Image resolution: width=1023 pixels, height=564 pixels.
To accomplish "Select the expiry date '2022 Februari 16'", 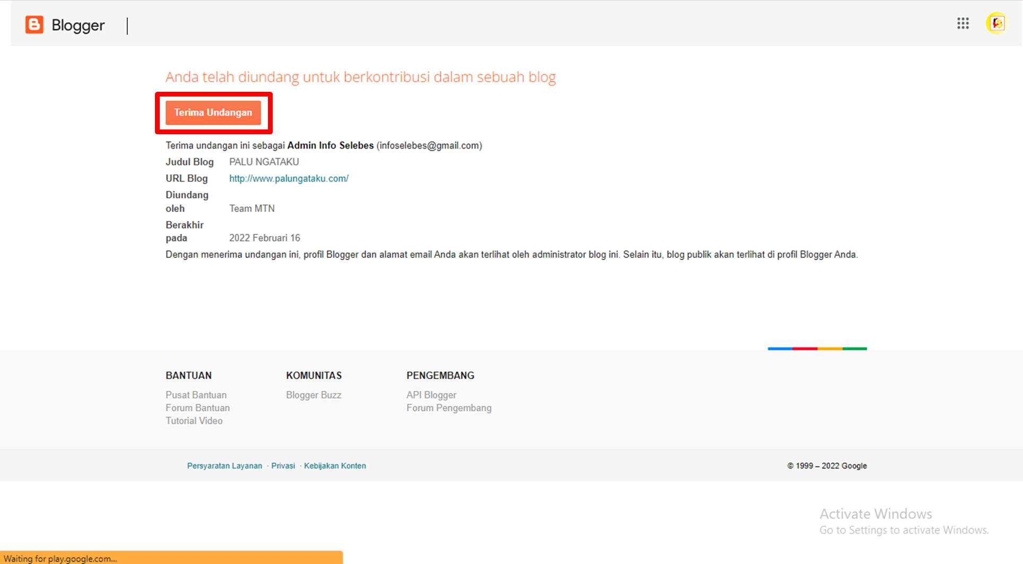I will pos(264,238).
